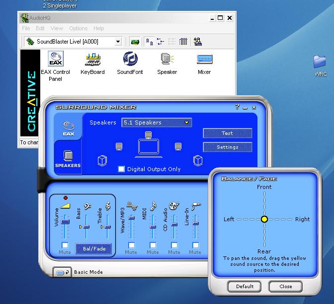Click the Bass clef icon
The image size is (334, 304).
[x=87, y=206]
